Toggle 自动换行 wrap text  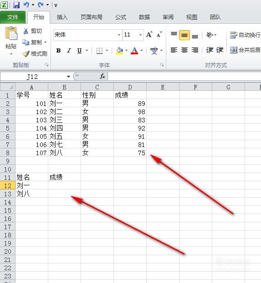[245, 35]
